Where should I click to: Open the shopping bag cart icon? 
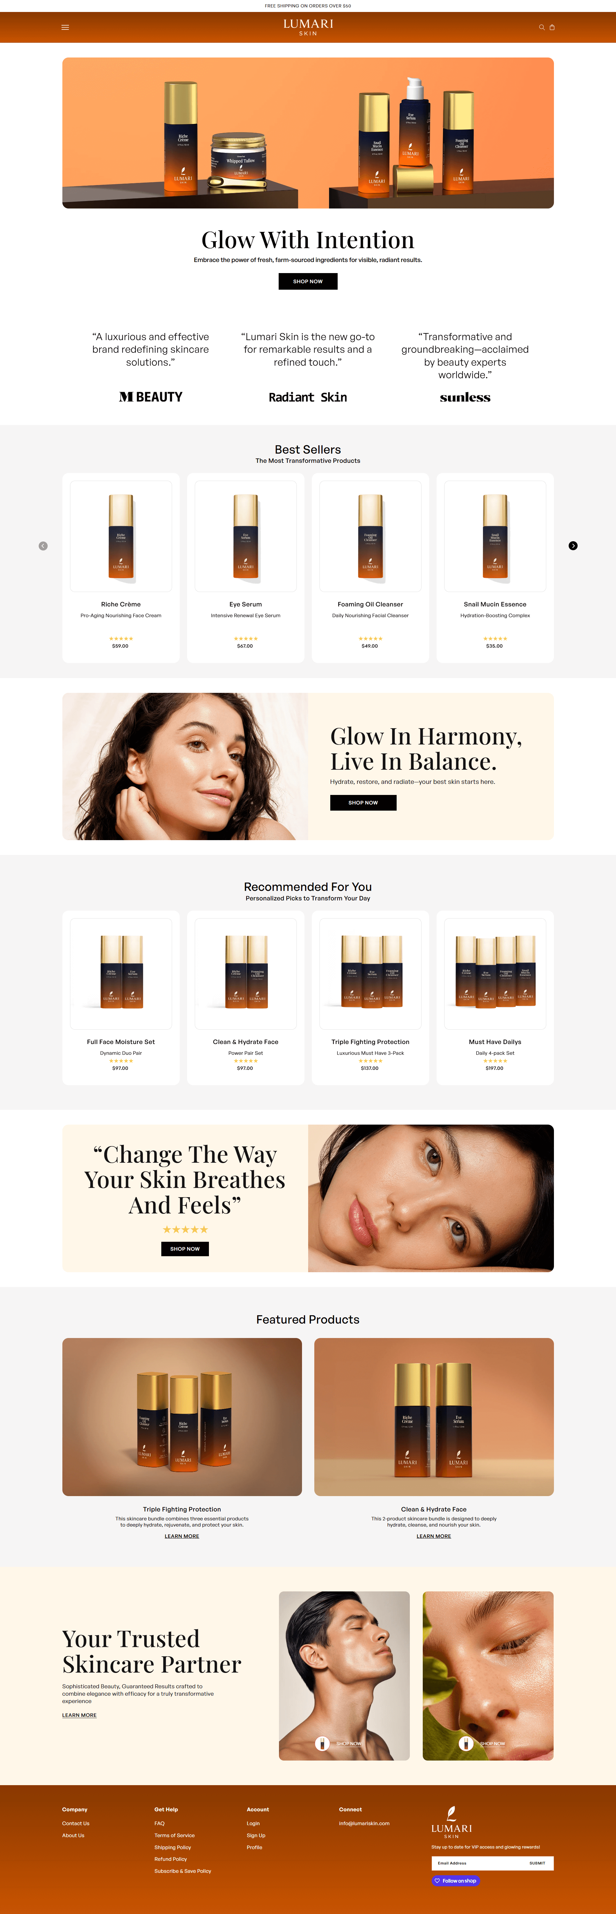552,27
